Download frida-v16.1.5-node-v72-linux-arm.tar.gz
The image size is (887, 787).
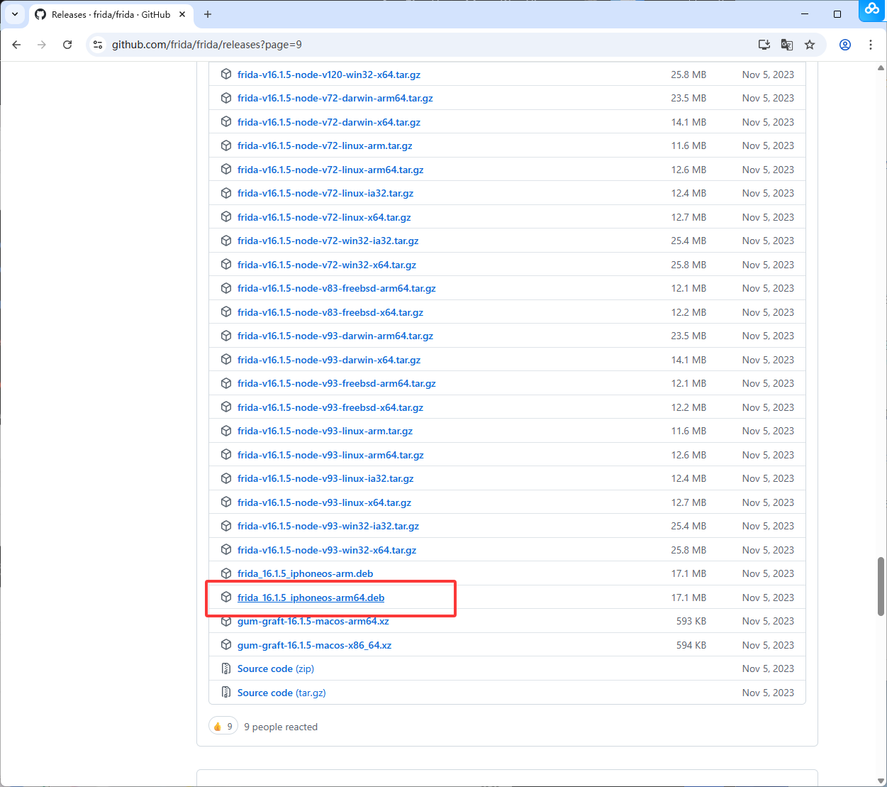[325, 145]
